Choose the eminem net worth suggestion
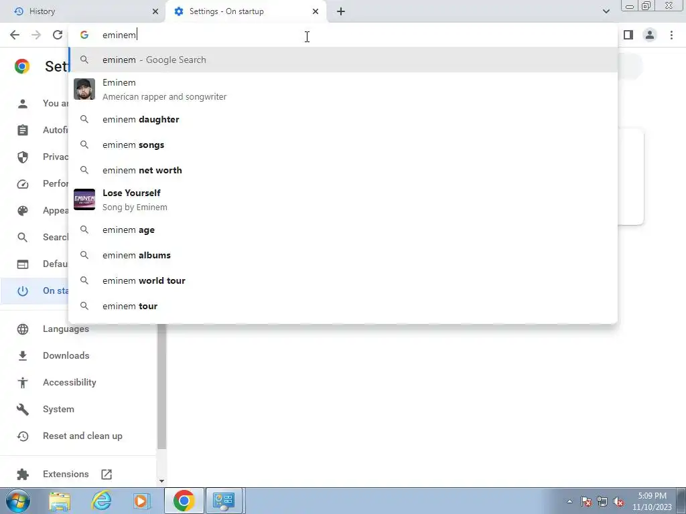Screen dimensions: 686x514 (343, 170)
